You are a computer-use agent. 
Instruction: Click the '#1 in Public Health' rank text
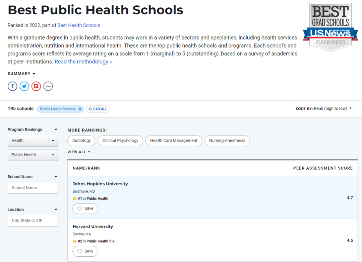(93, 198)
